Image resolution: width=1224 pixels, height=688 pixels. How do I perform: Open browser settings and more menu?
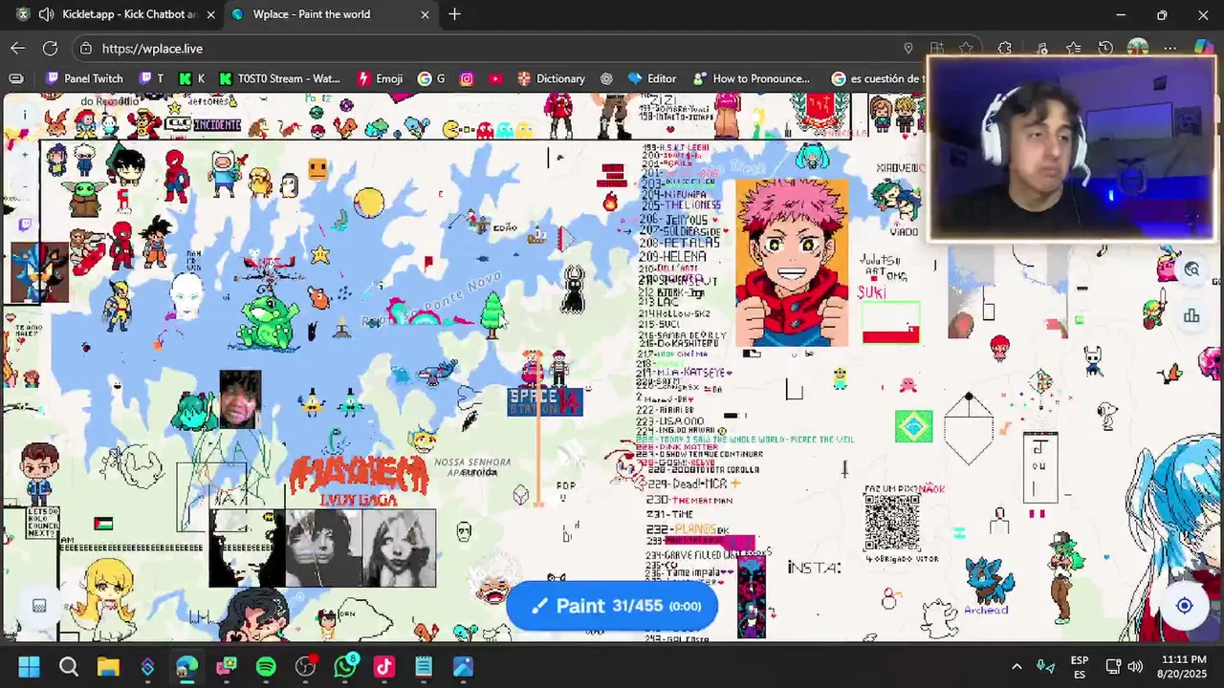point(1170,48)
